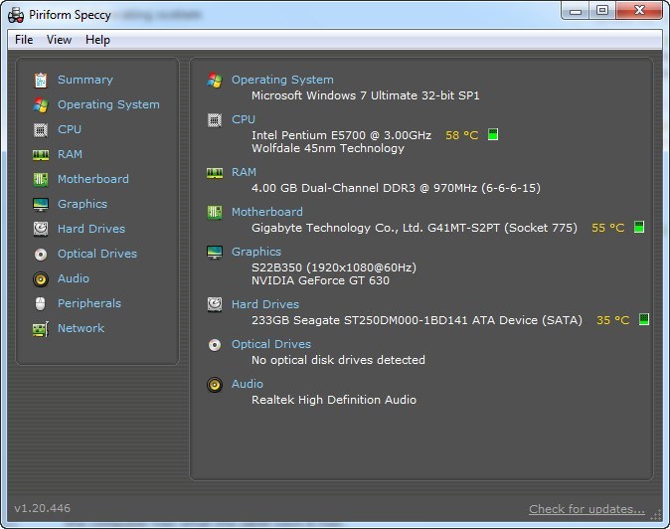This screenshot has height=529, width=670.
Task: Click the Microsoft Windows 7 Ultimate text
Action: point(366,95)
